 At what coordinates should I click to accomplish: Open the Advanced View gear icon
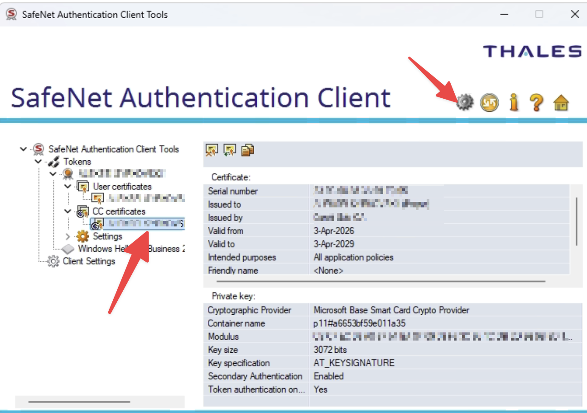click(464, 102)
